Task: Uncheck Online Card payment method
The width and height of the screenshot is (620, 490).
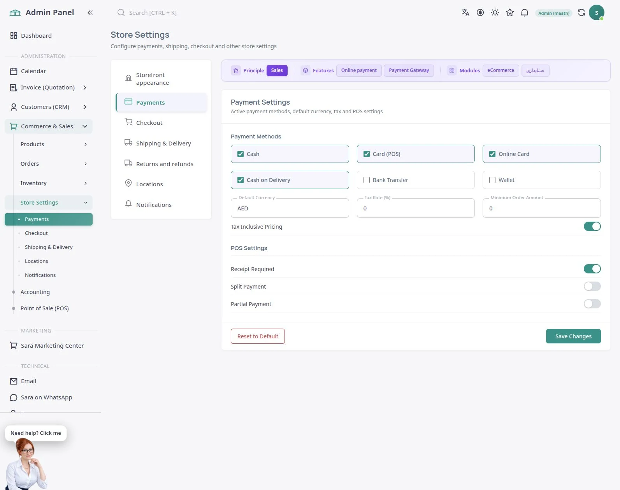Action: [x=492, y=154]
